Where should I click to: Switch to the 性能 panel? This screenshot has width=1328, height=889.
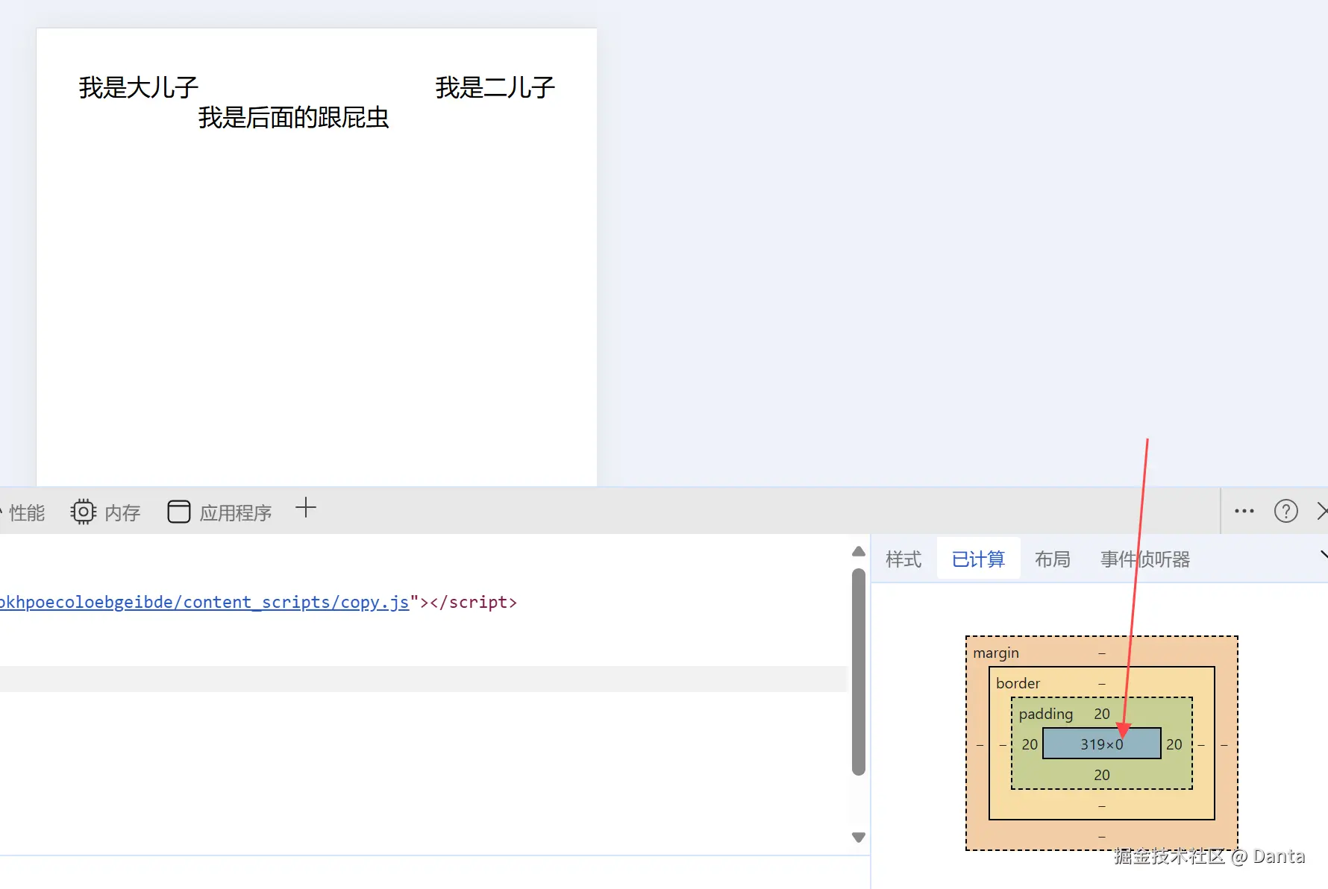(x=28, y=512)
